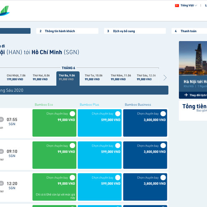The width and height of the screenshot is (207, 207).
Task: Select date tab Thứ Năm, 11.06
Action: click(121, 77)
